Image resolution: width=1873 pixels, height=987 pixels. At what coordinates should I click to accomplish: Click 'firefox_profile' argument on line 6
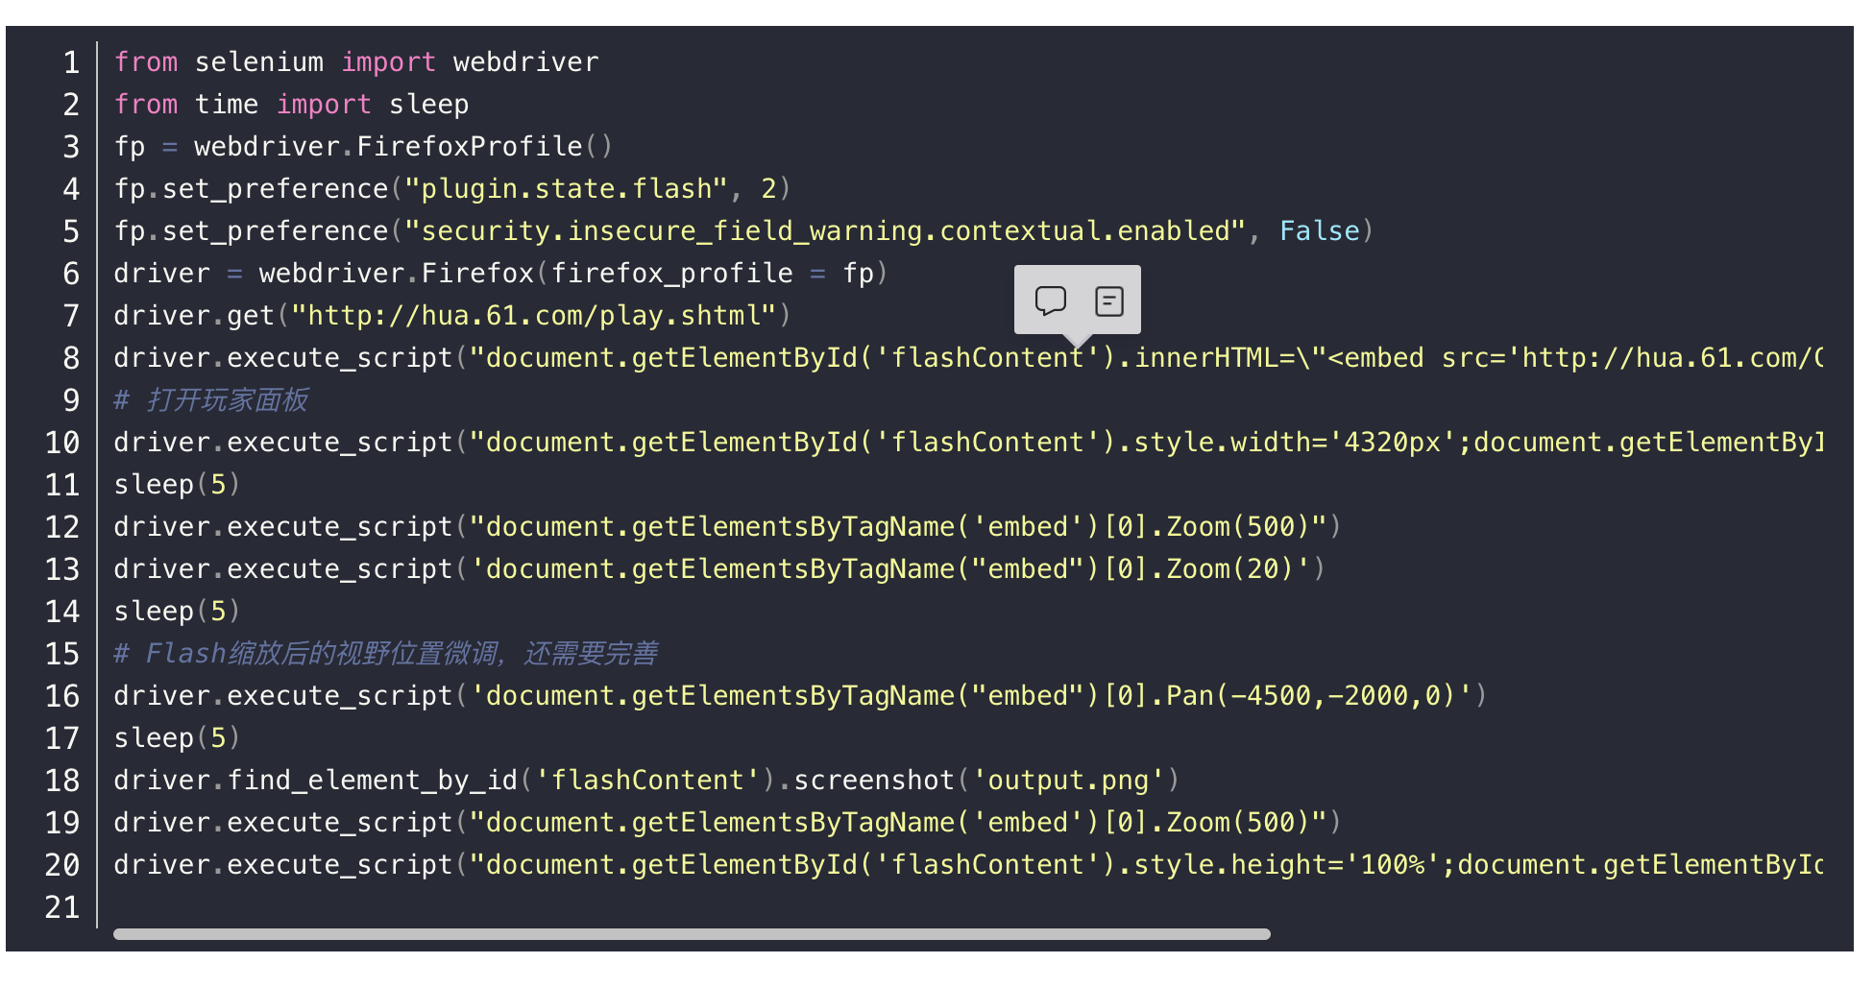[671, 274]
